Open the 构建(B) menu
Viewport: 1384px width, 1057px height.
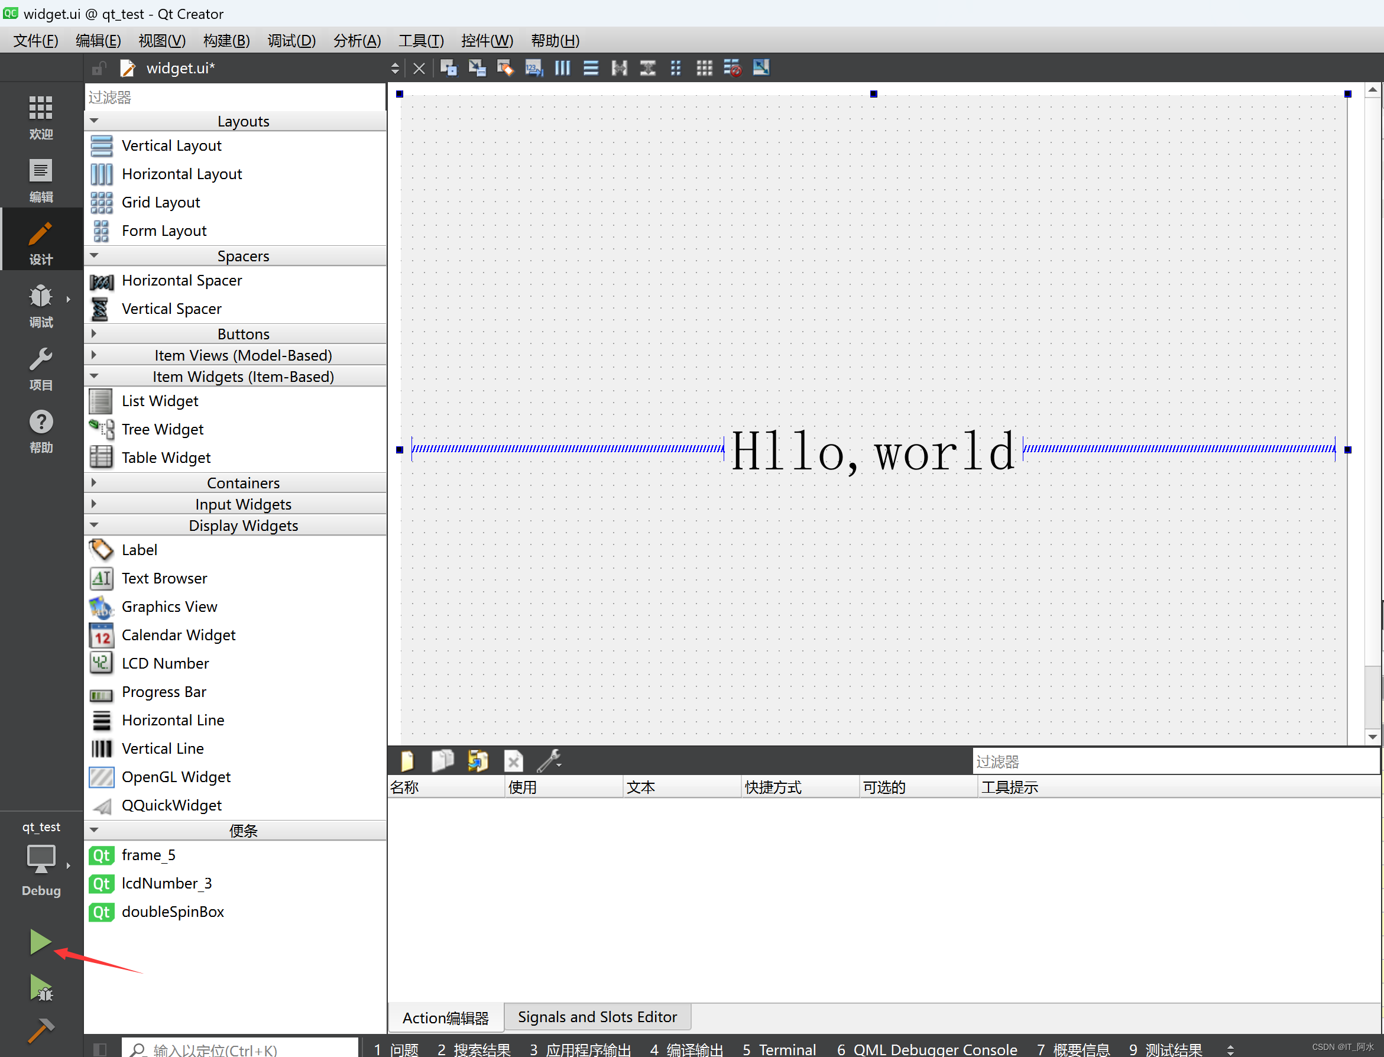(226, 40)
